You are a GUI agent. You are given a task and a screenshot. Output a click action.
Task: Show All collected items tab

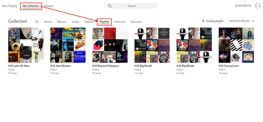(x=37, y=22)
